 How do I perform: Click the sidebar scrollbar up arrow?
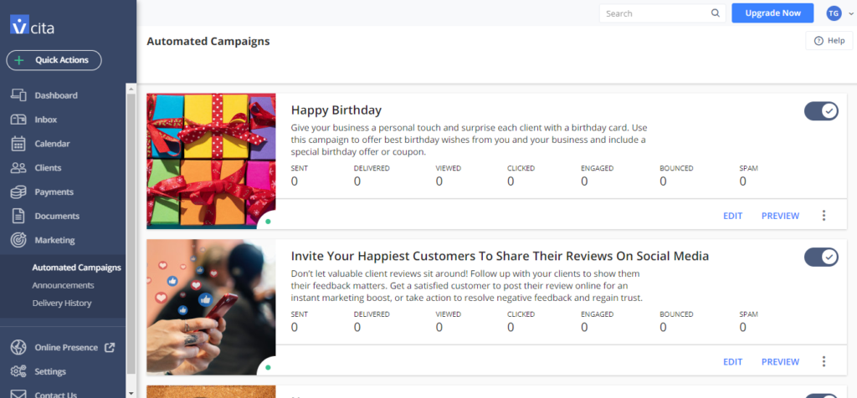131,88
